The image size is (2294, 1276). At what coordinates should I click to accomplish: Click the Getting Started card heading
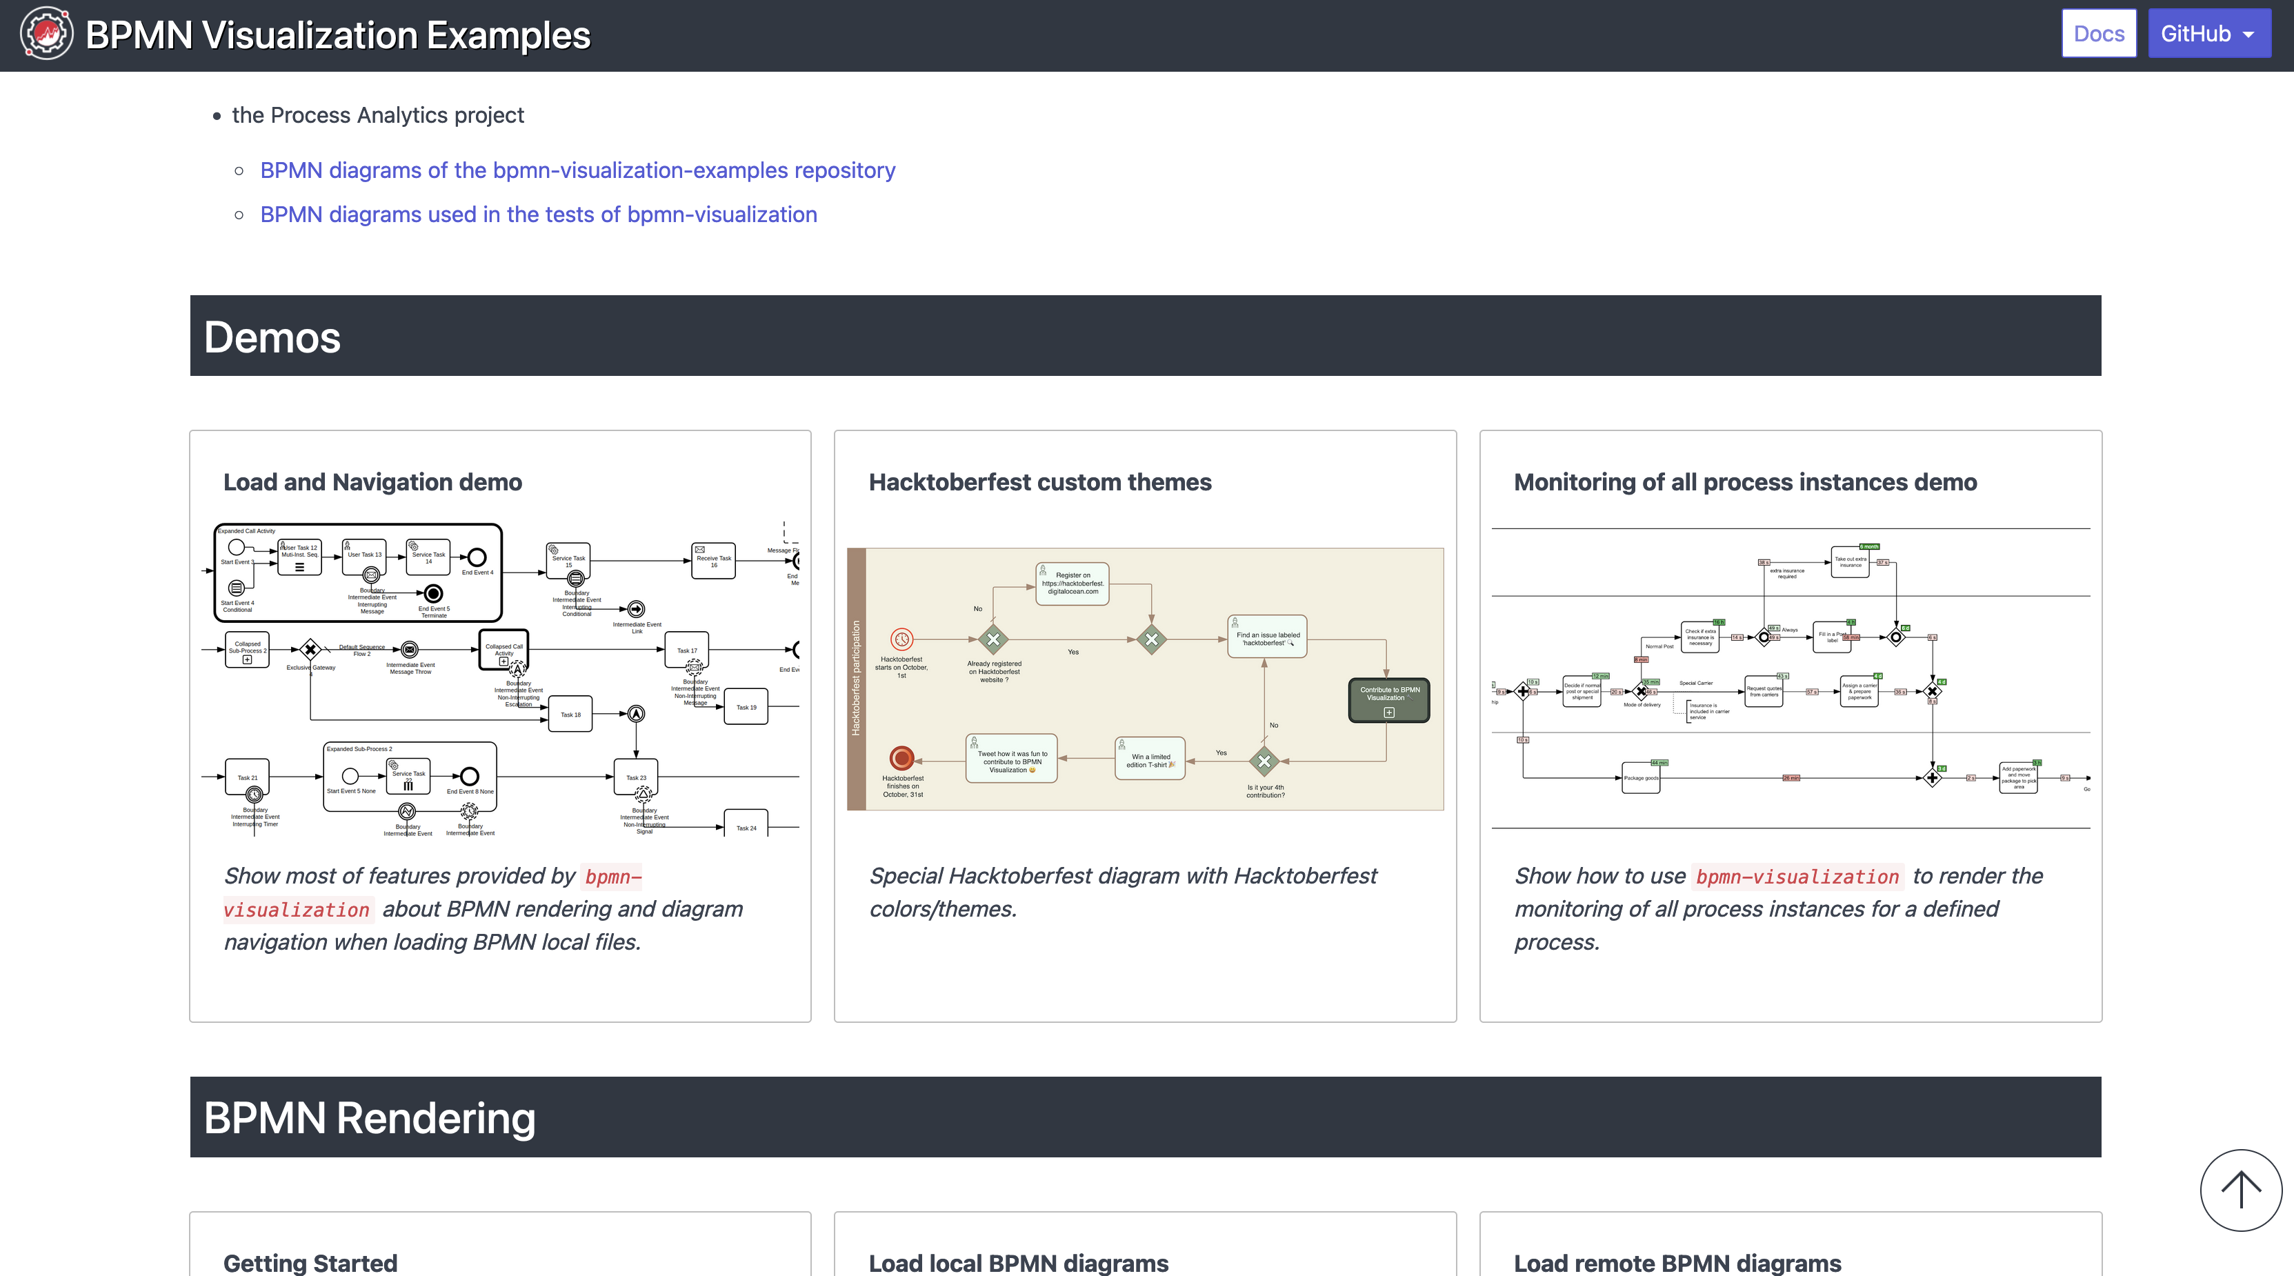[310, 1263]
